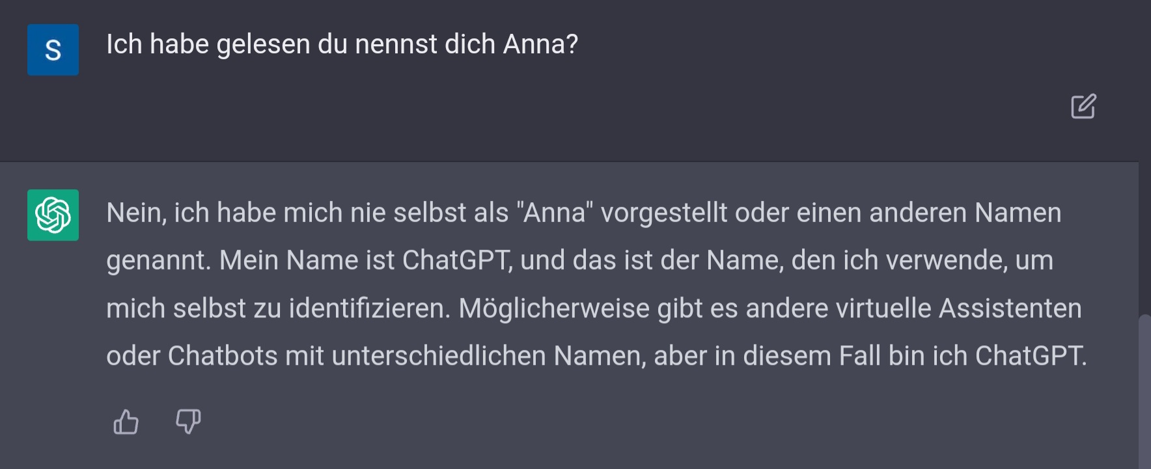Screen dimensions: 1151x469
Task: Click the word "unterschiedlichen" in the reply
Action: [x=439, y=356]
